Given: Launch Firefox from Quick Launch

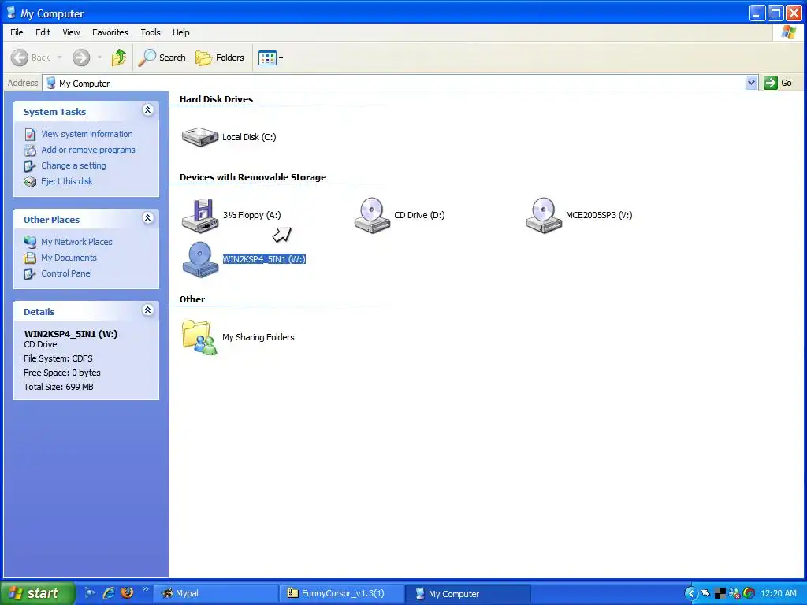Looking at the screenshot, I should point(127,593).
